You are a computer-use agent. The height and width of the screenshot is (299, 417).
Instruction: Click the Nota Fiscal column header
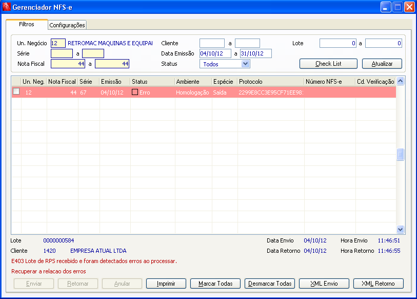click(x=62, y=82)
